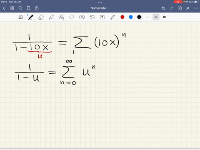200x150 pixels.
Task: Select the Text box tool
Action: (102, 17)
